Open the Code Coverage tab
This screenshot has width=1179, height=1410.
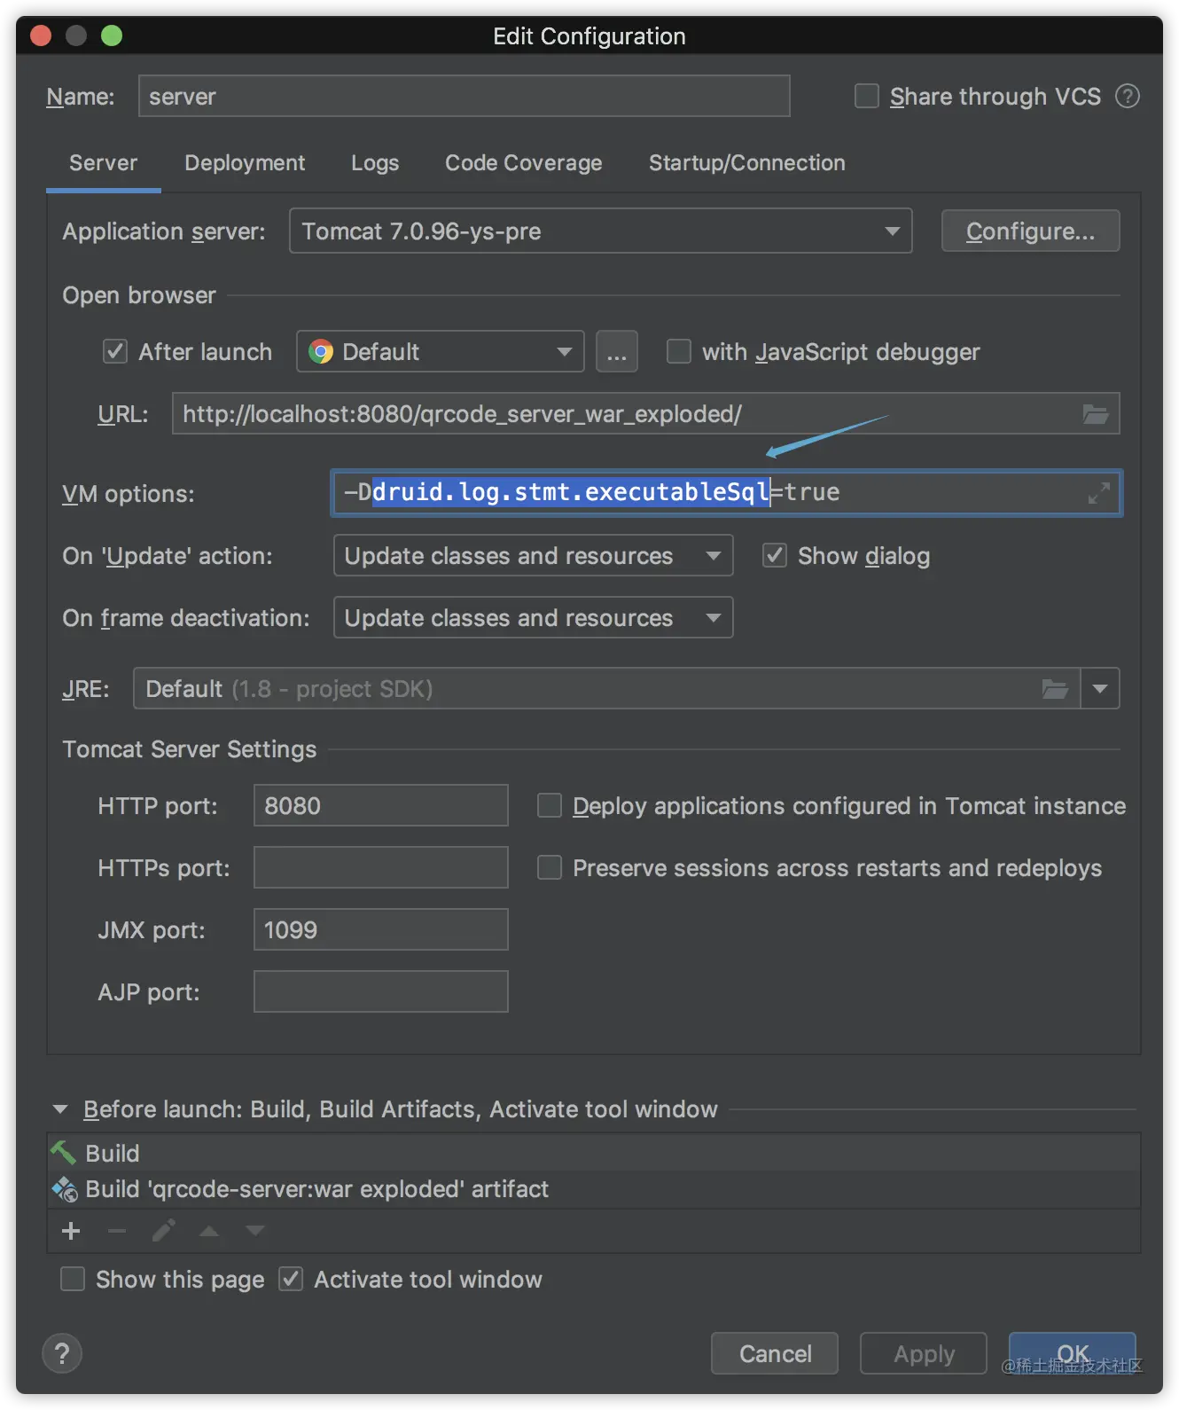[x=523, y=163]
